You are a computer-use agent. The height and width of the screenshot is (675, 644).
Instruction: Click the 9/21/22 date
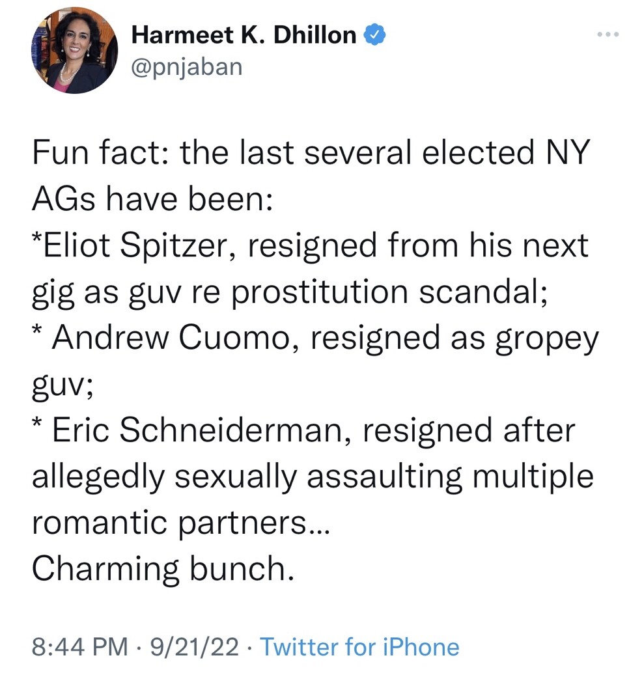194,647
